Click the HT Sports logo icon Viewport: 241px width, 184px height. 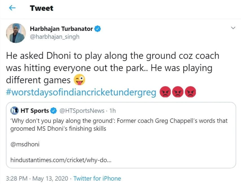pos(14,110)
